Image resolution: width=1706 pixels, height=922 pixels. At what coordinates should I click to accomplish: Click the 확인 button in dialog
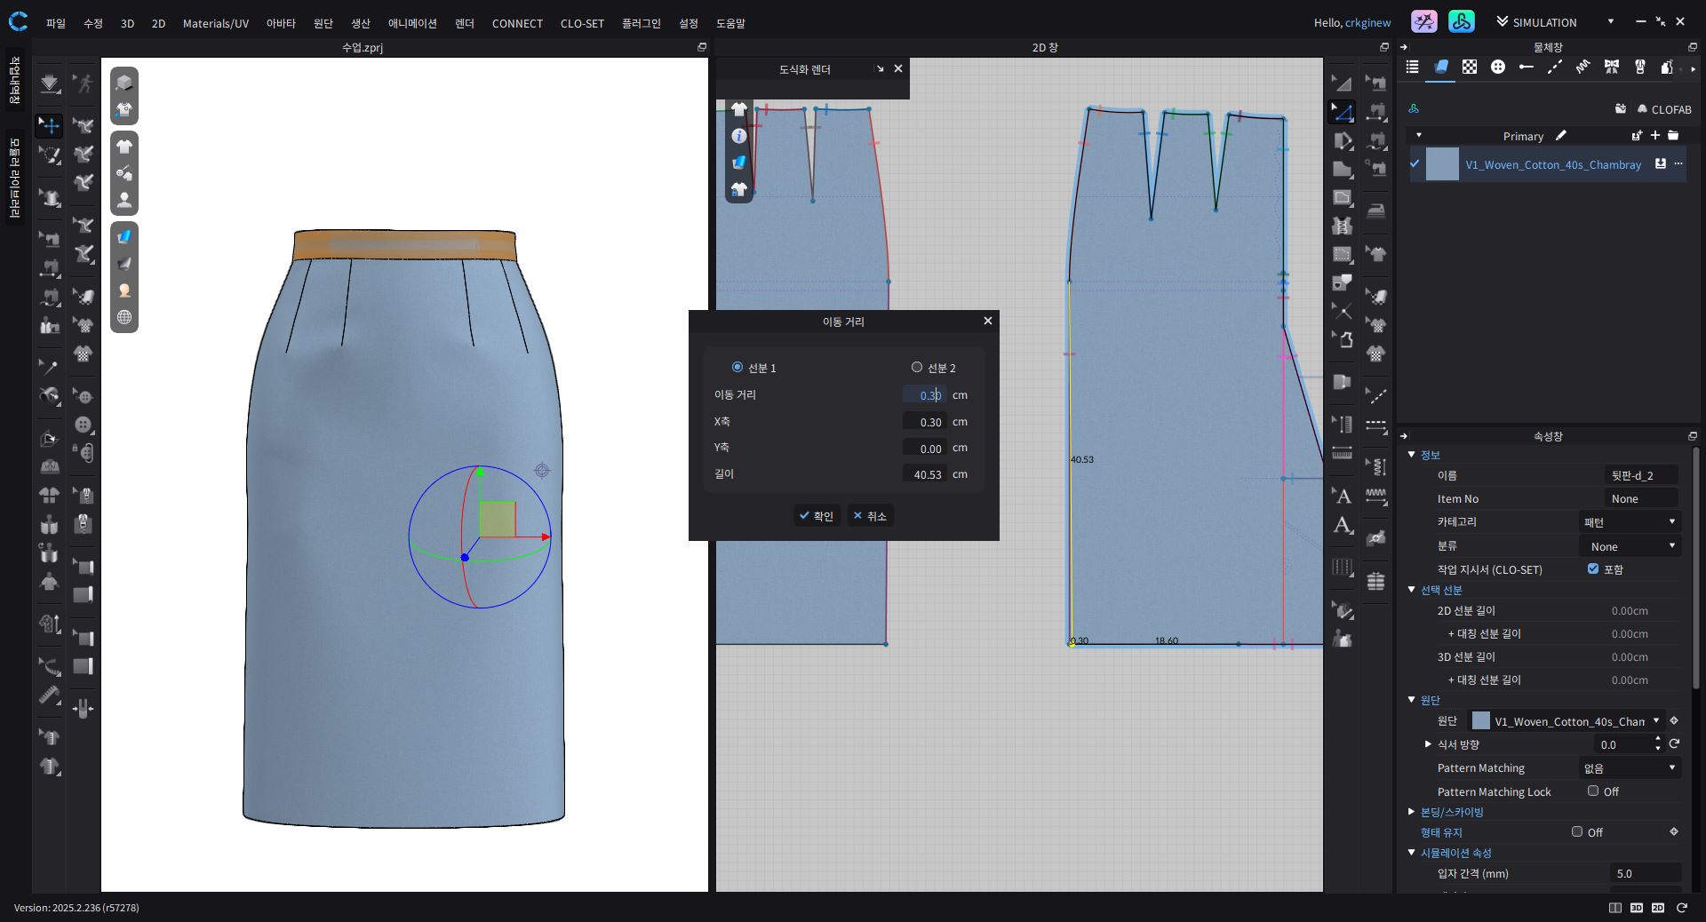point(817,516)
